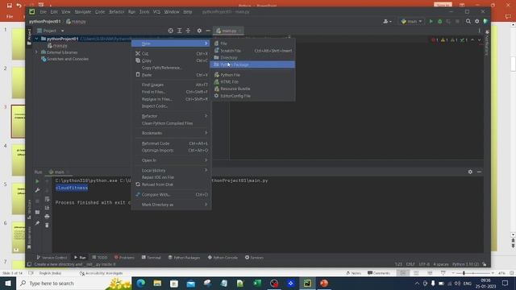Collapse the pythonProject01 tree node

coord(36,39)
